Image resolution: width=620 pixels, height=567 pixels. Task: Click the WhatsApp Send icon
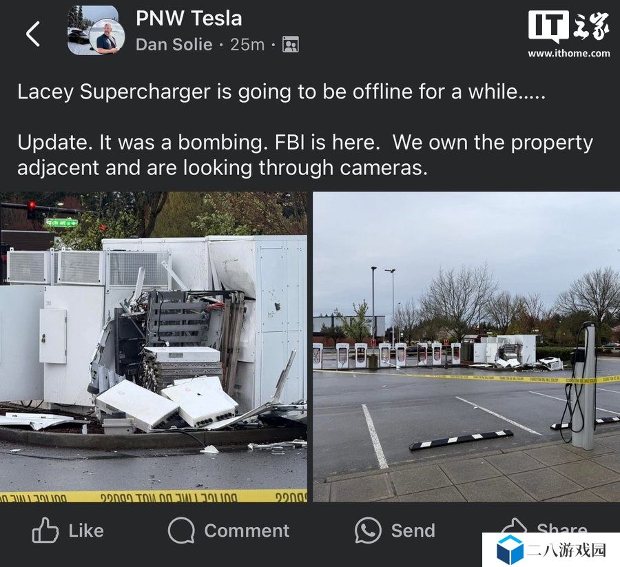click(x=368, y=530)
